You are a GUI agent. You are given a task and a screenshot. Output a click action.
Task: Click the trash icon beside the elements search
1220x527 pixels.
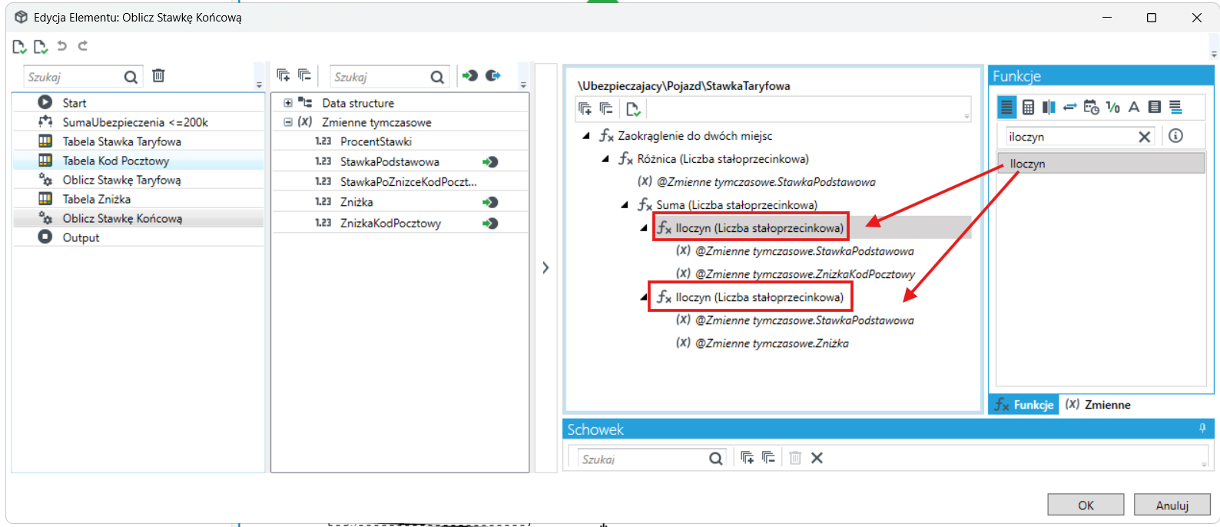click(x=158, y=76)
